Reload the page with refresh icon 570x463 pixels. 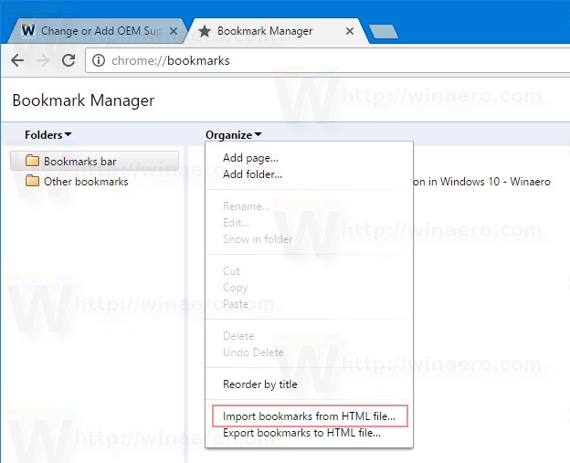(x=69, y=60)
